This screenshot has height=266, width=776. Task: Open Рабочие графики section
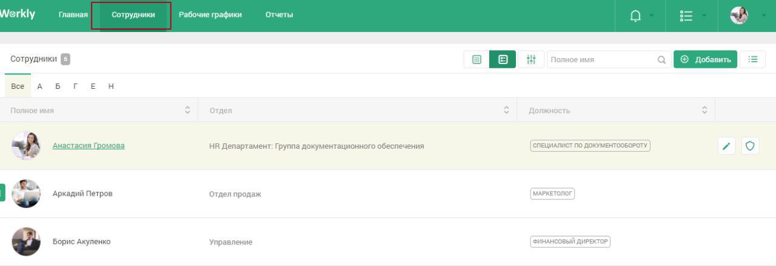point(210,15)
